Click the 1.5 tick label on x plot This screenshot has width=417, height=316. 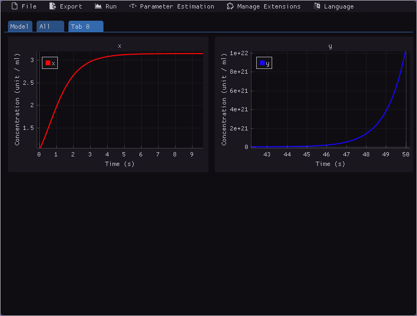(28, 128)
